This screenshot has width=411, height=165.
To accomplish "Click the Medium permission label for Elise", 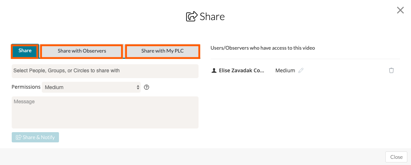I will [285, 70].
